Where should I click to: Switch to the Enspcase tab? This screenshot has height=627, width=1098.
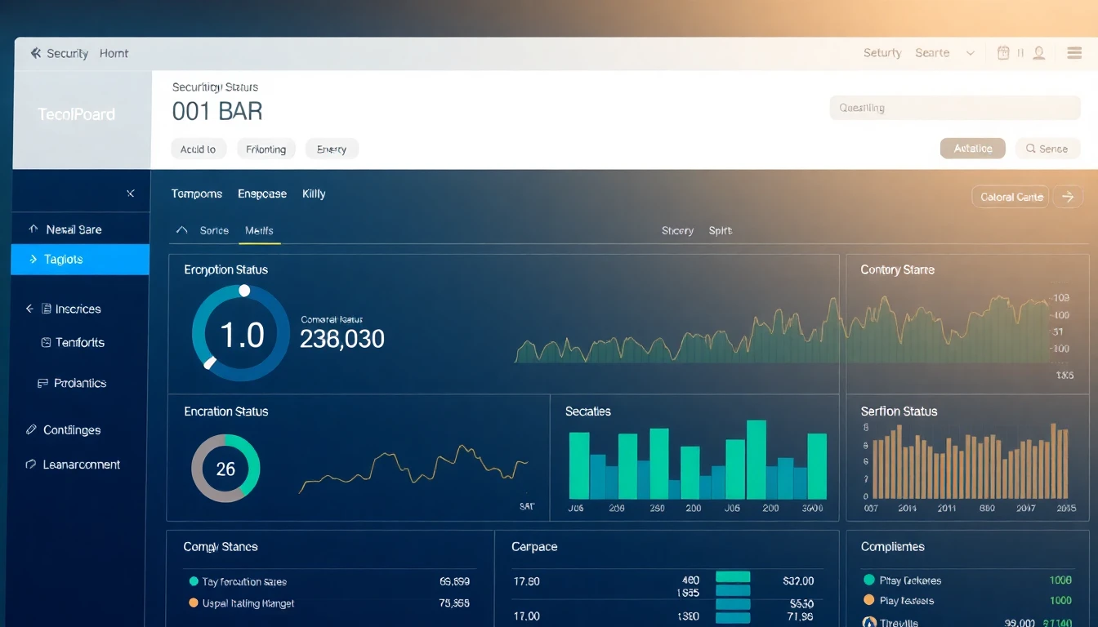point(261,193)
